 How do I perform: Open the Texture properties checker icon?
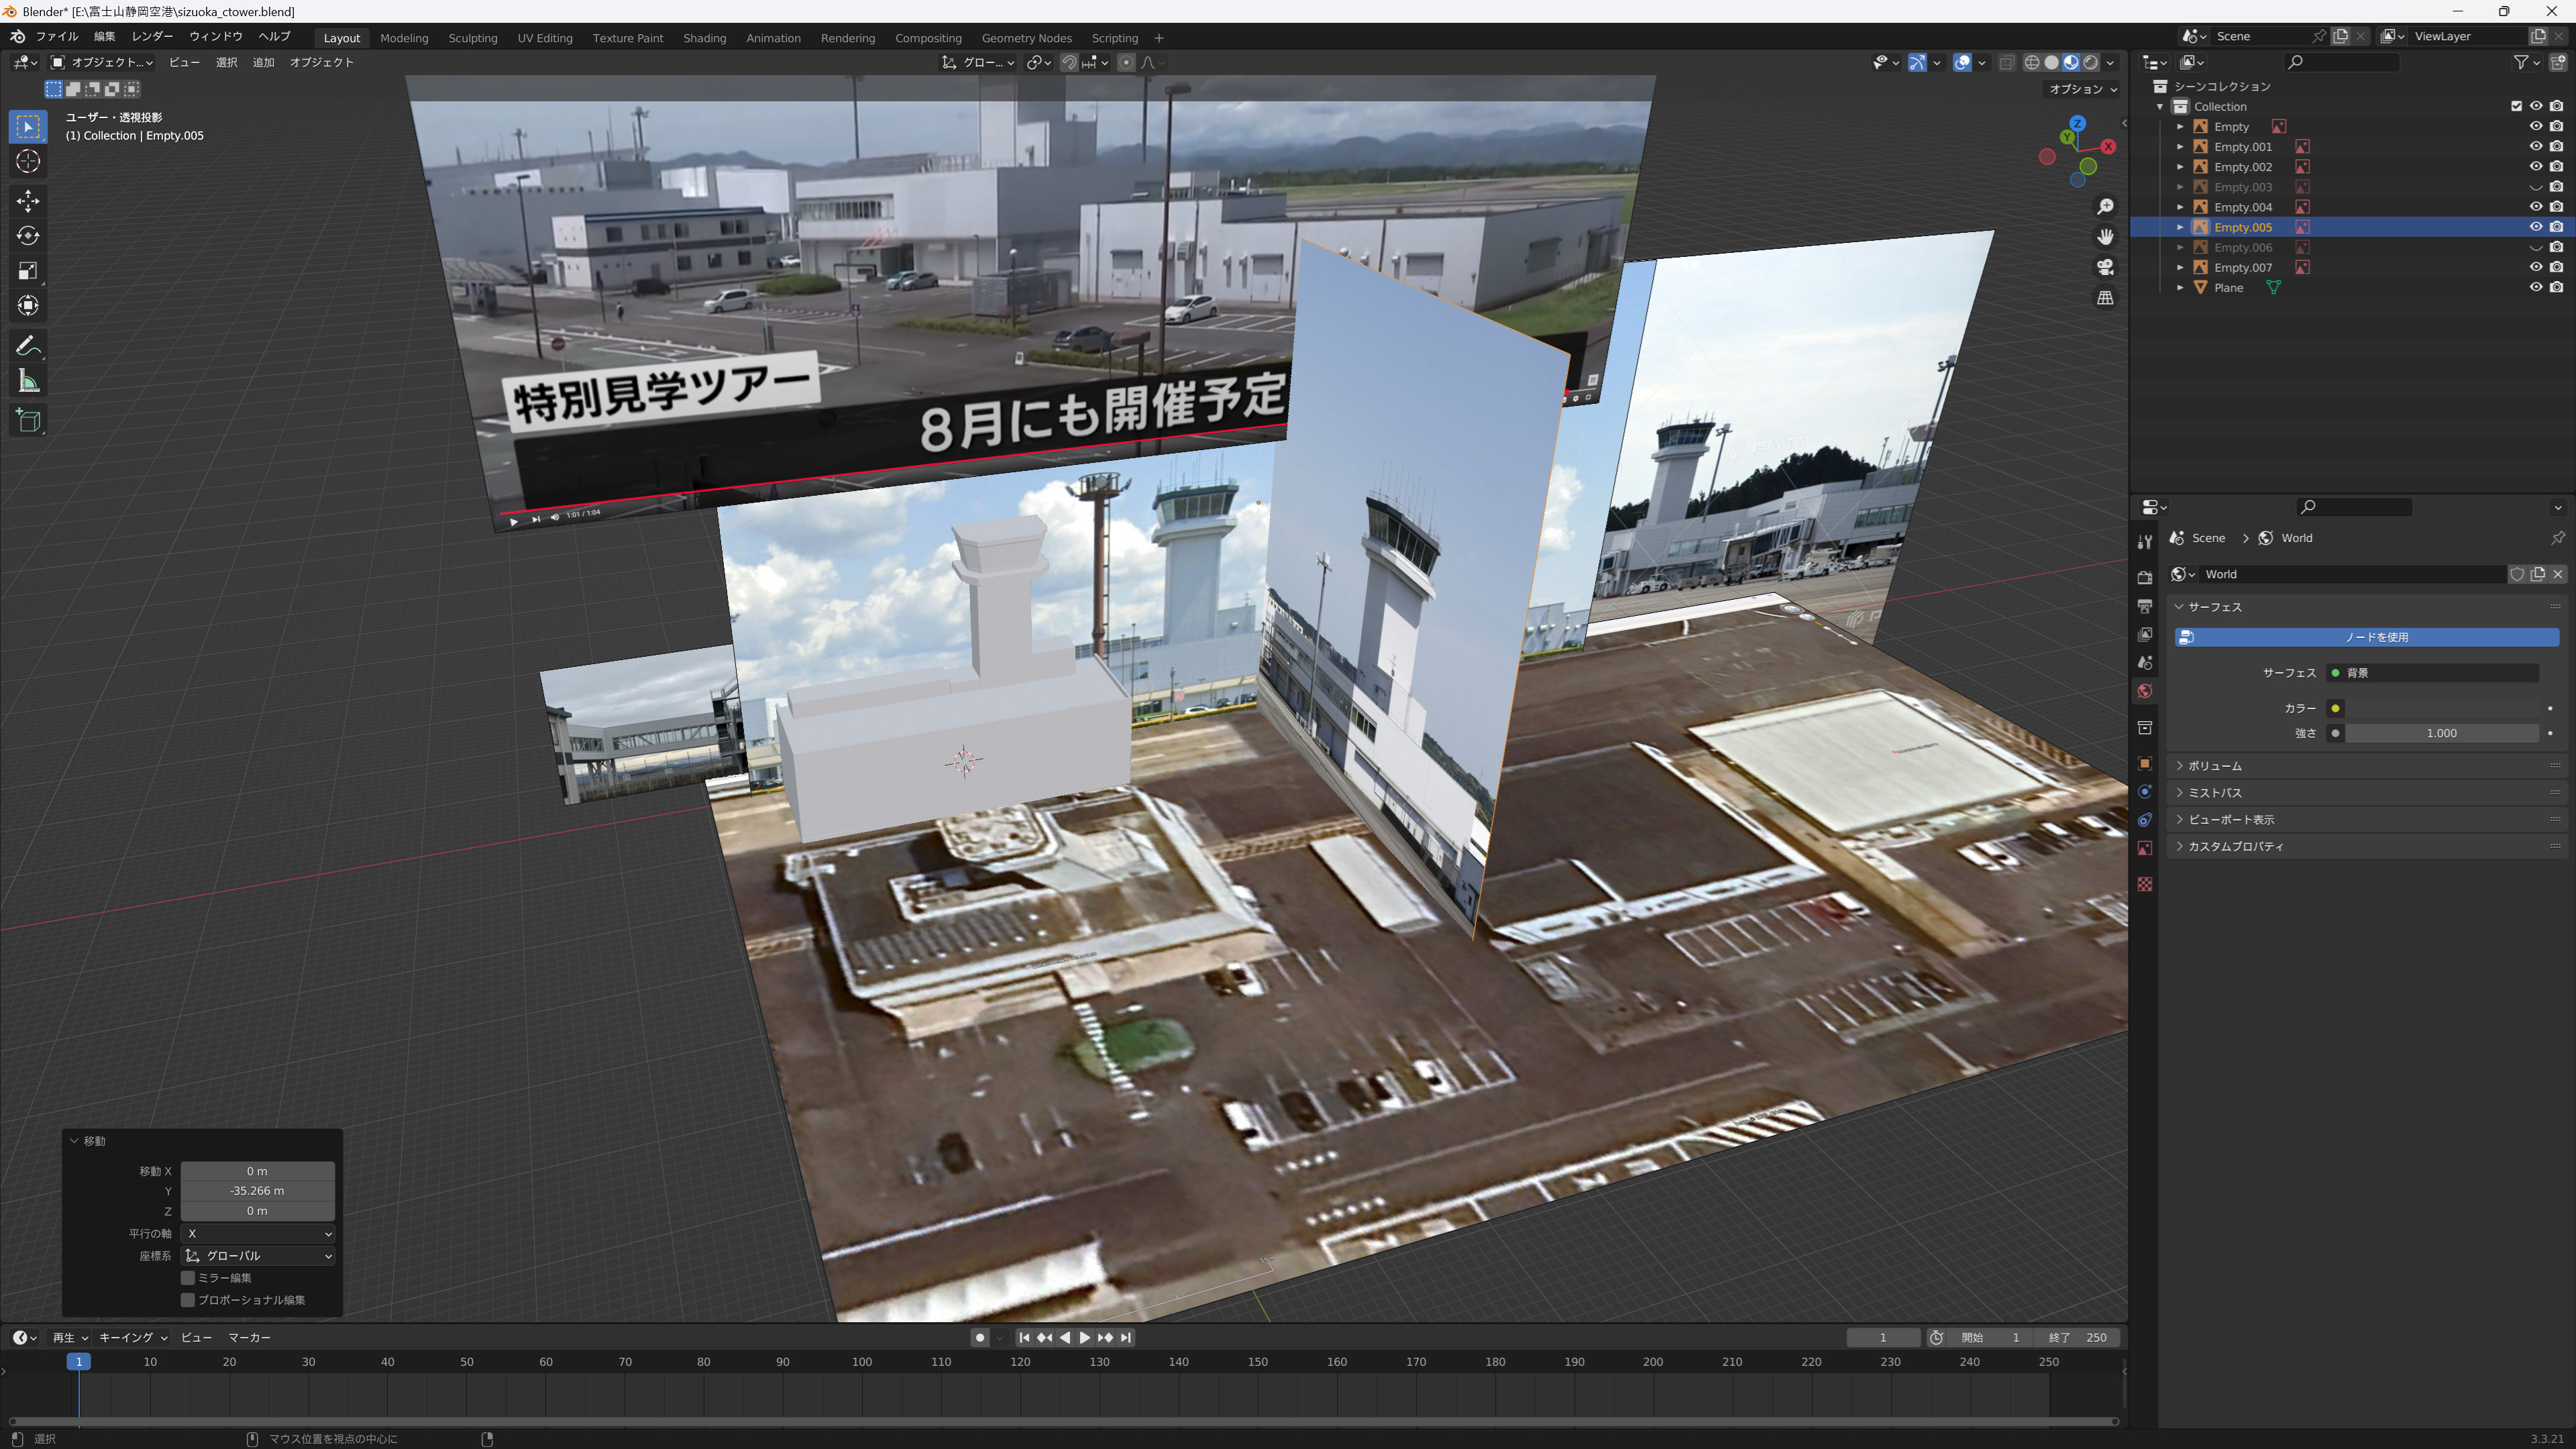tap(2144, 884)
